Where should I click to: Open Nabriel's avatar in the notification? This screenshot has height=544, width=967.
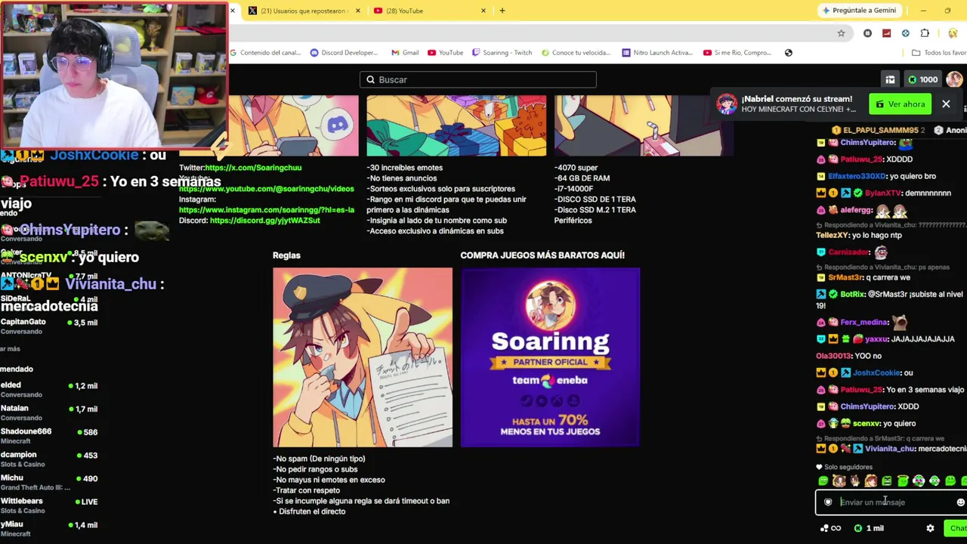(x=727, y=104)
